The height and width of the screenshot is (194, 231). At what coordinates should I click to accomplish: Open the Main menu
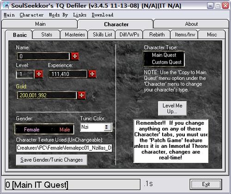pos(9,15)
